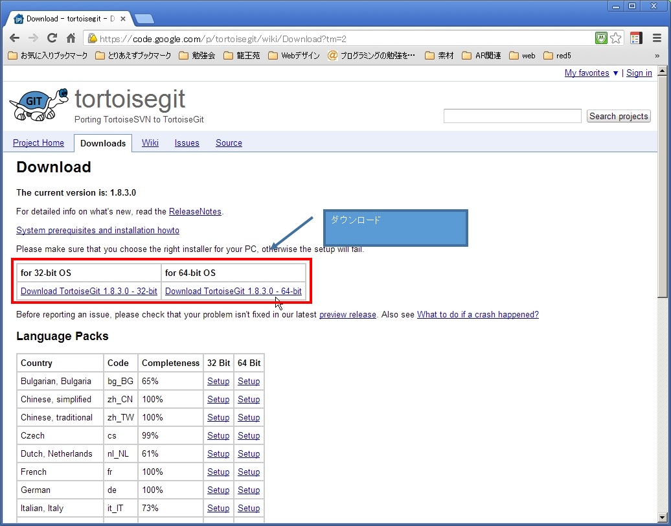Open the 素材 bookmarks folder
The height and width of the screenshot is (526, 671).
pyautogui.click(x=439, y=56)
